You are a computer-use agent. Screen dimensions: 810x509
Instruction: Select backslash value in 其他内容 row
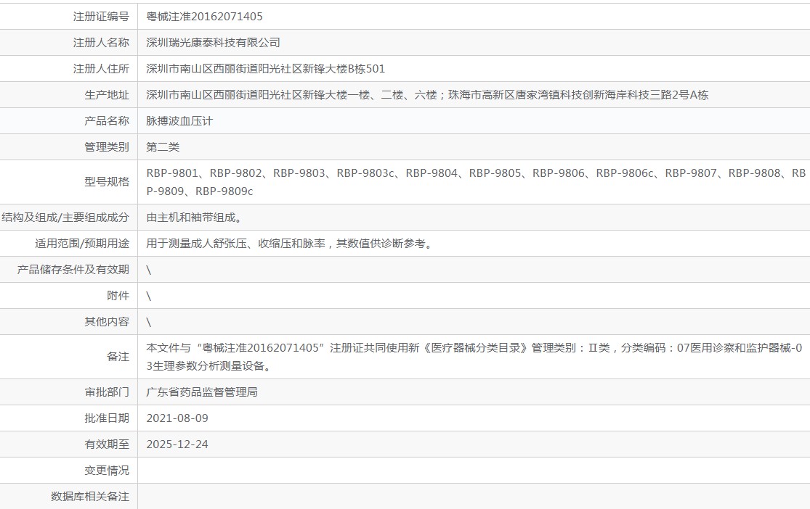149,323
